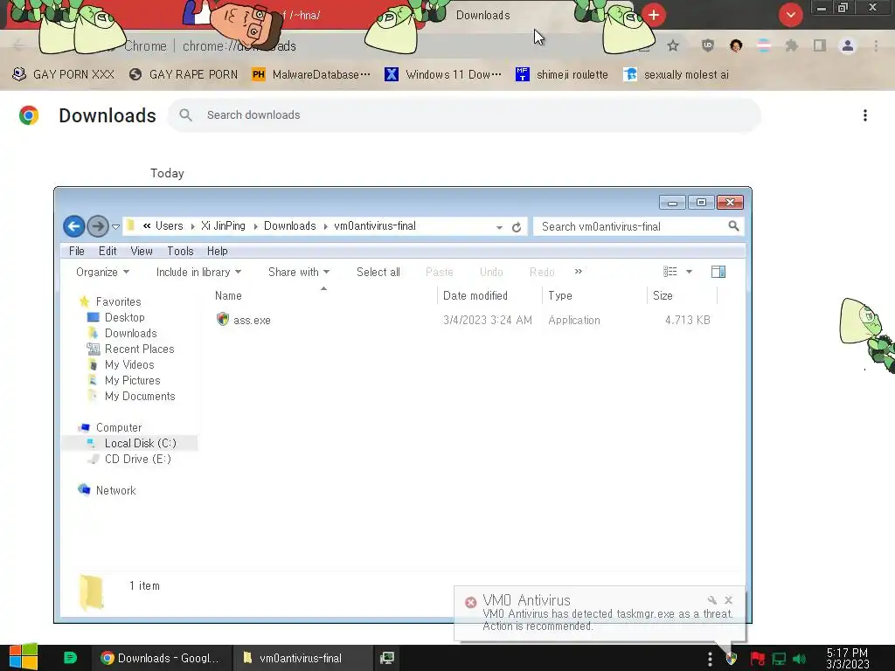Viewport: 895px width, 671px height.
Task: Open the View menu
Action: pos(142,251)
